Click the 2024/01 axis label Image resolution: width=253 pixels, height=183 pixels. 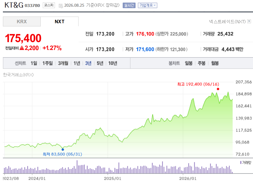37,178
